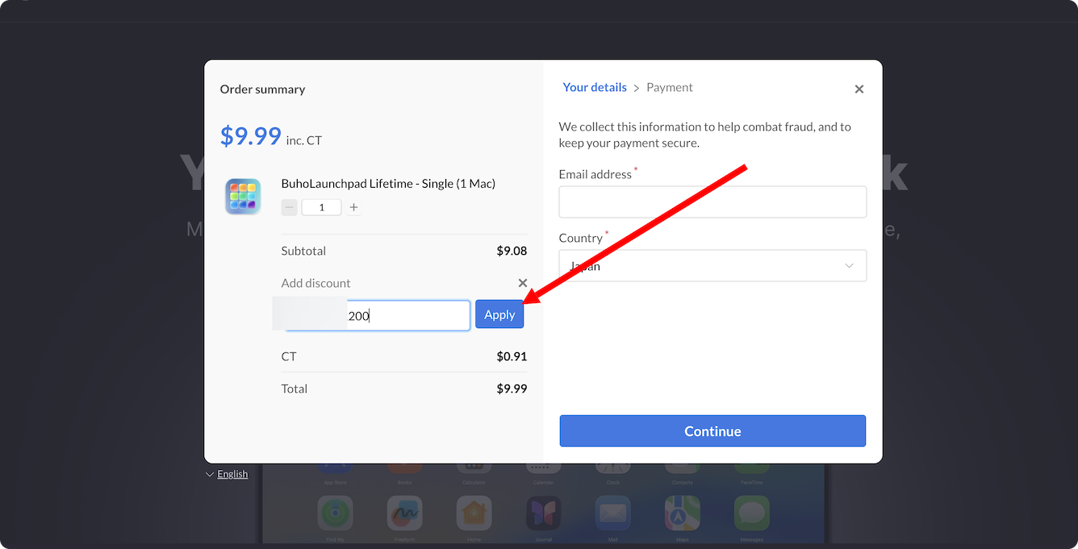Click the Freeform app icon
Screen dimensions: 1078x549
404,513
